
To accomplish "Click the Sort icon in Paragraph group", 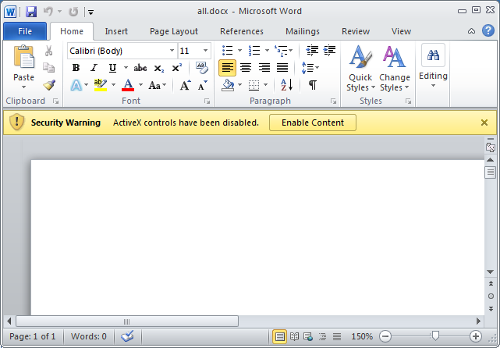I will [286, 85].
